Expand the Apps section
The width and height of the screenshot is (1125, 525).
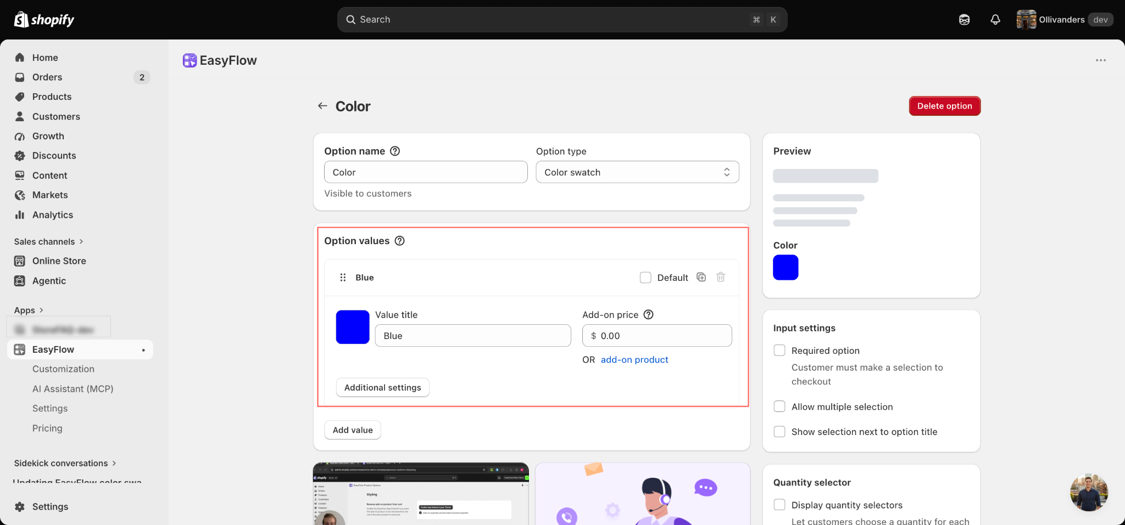(29, 310)
